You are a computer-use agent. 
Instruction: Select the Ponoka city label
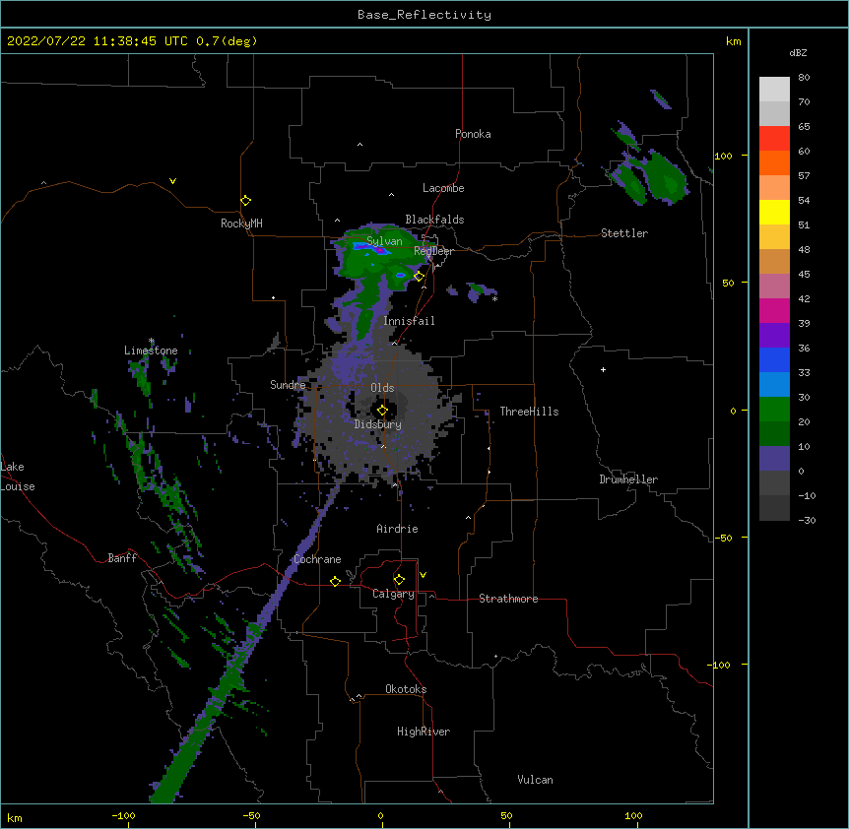[x=473, y=134]
